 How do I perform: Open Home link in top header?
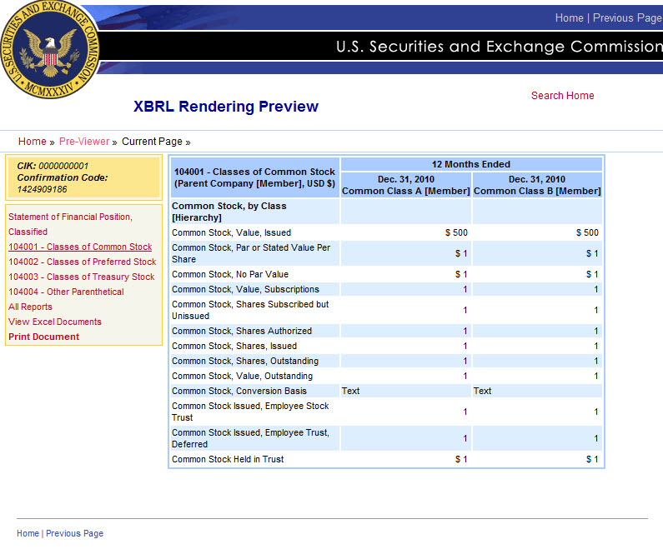coord(569,18)
